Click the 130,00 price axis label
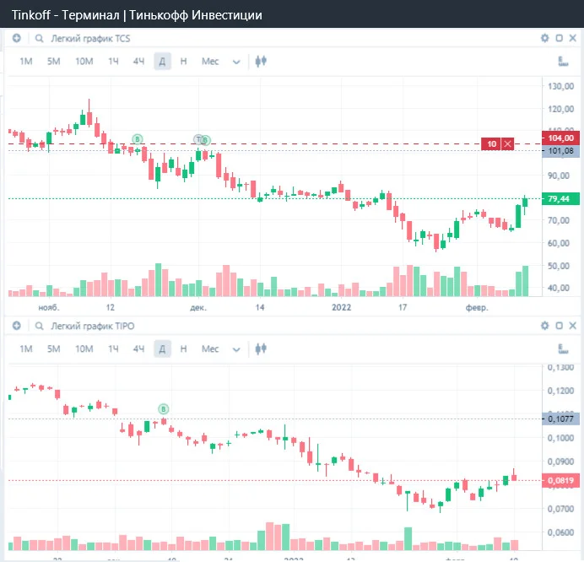The width and height of the screenshot is (584, 562). coord(560,86)
